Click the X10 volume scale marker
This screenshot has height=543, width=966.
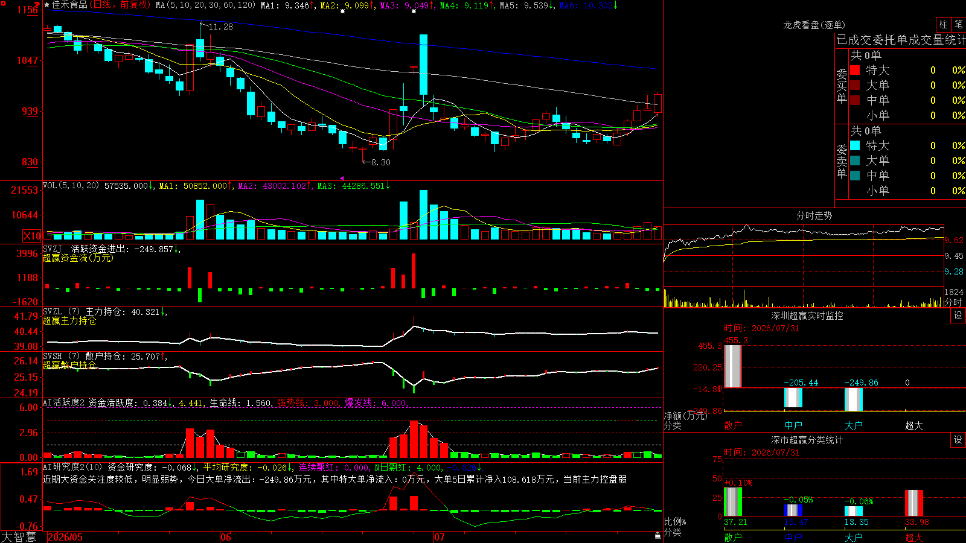point(32,236)
